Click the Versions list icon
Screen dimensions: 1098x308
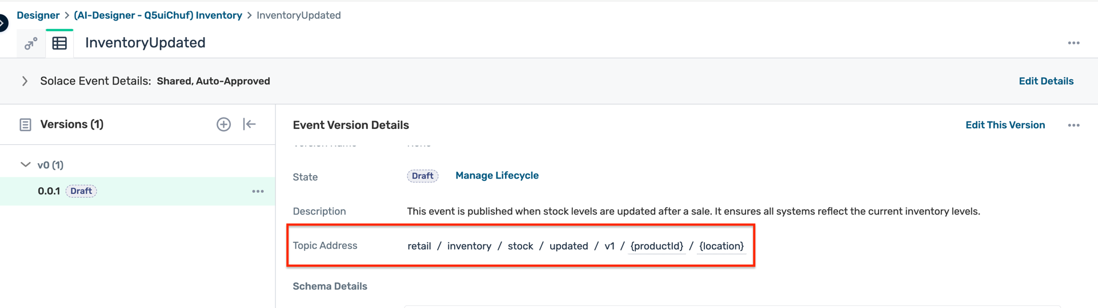tap(25, 125)
